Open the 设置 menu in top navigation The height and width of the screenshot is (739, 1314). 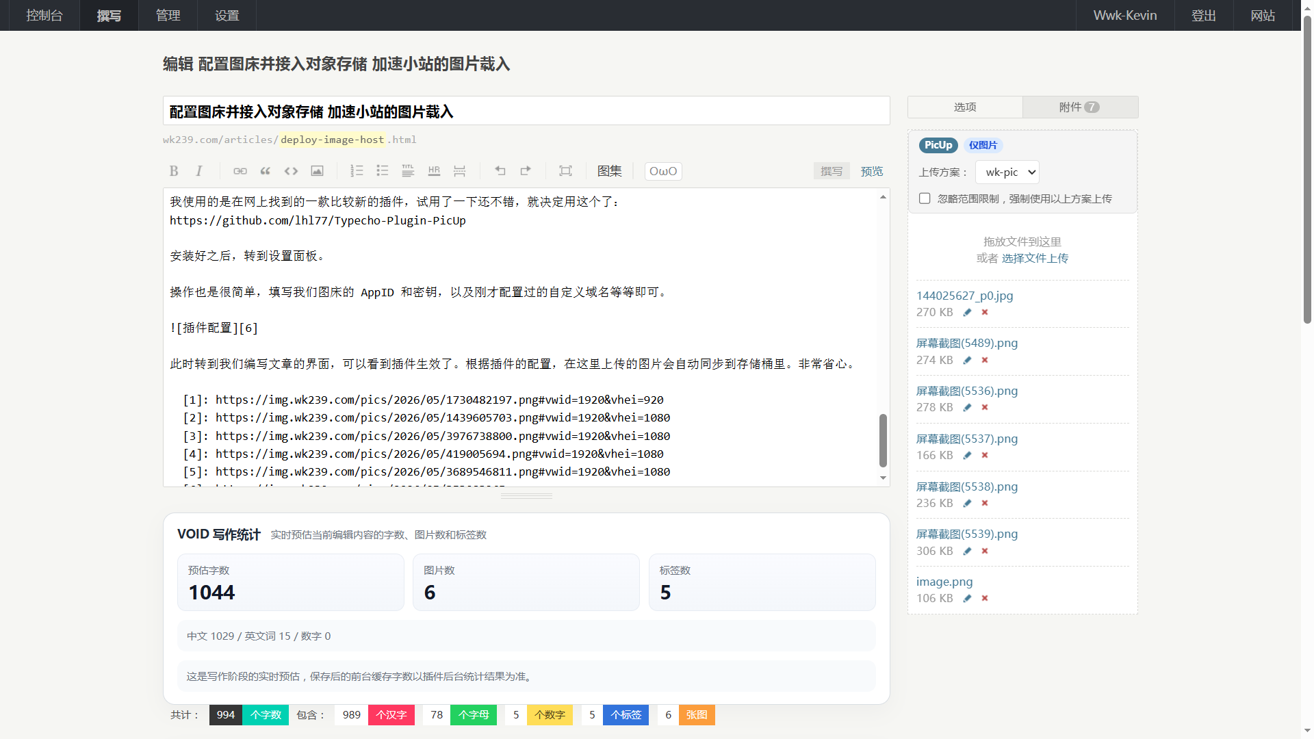click(227, 15)
